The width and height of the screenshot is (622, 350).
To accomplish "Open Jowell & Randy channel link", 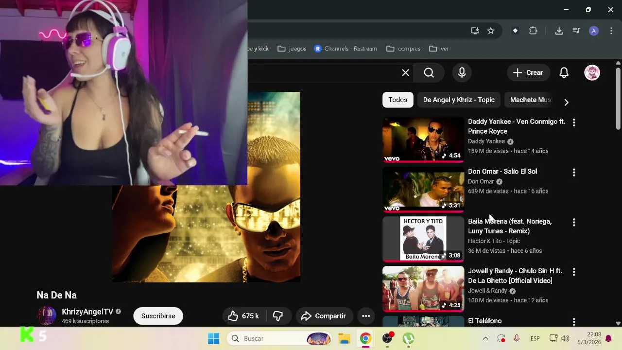I will (487, 290).
